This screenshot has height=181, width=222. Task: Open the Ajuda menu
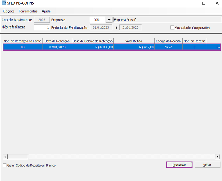coord(46,11)
